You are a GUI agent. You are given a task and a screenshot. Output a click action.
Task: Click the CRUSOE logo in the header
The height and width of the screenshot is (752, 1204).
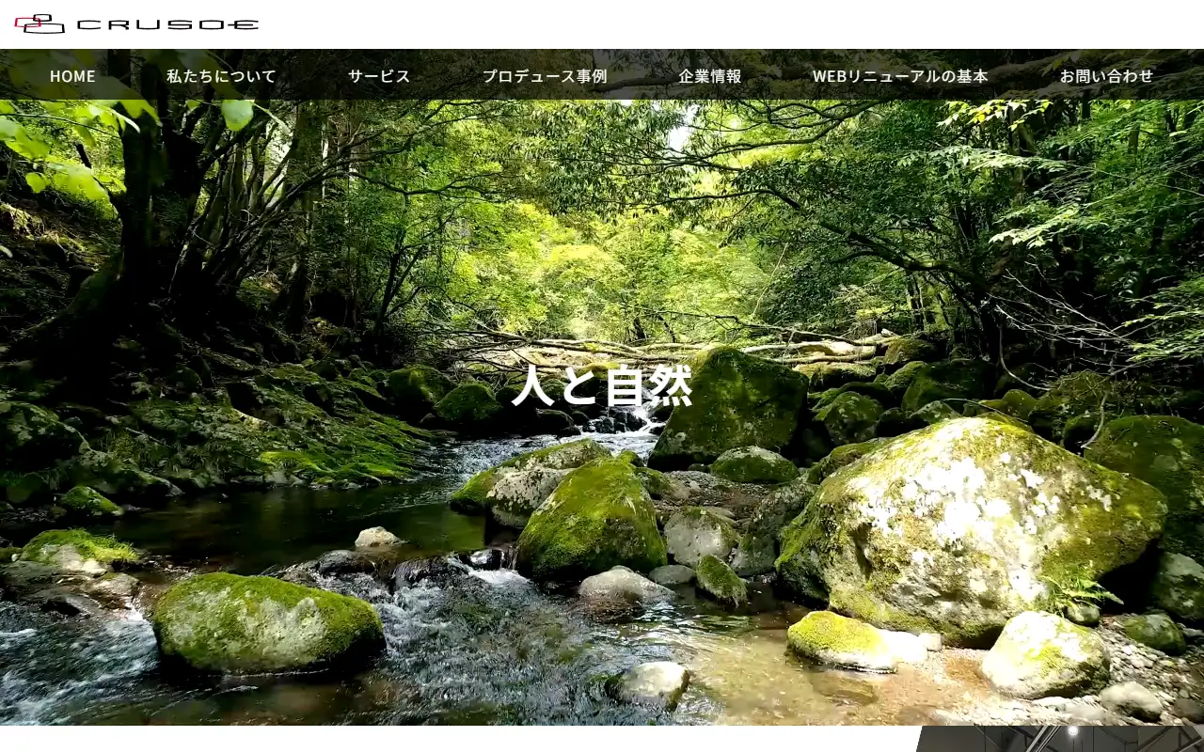pos(136,24)
